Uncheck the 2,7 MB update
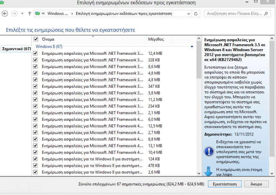 pos(35,132)
